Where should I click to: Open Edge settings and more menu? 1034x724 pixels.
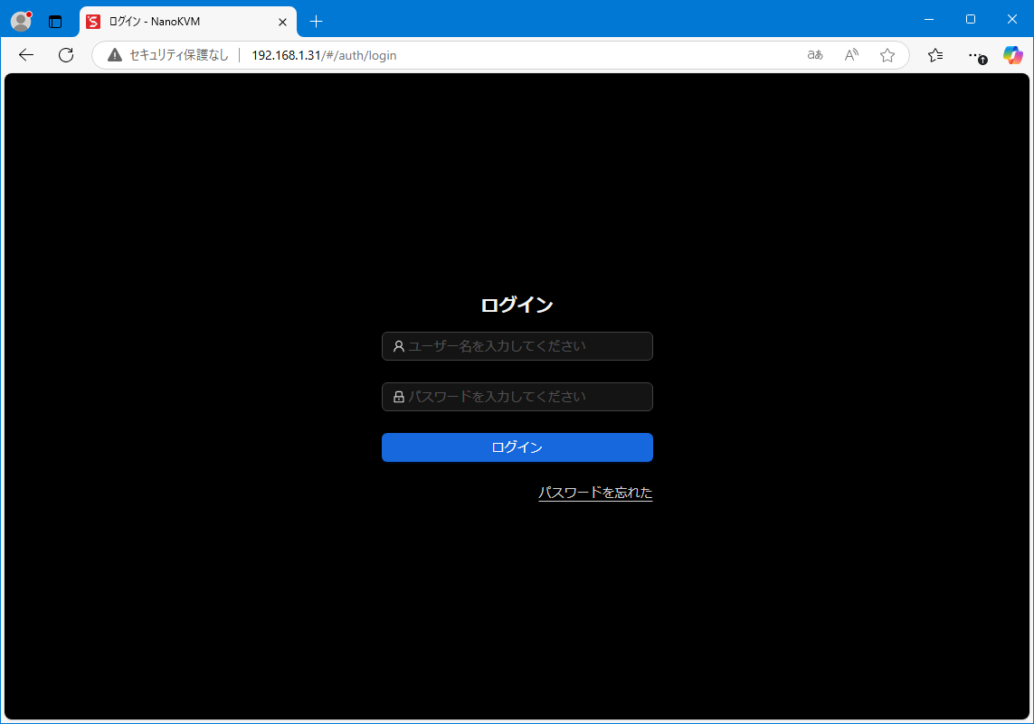(x=974, y=55)
